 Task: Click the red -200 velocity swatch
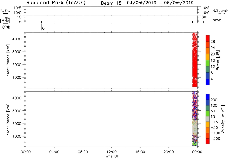tap(208, 141)
